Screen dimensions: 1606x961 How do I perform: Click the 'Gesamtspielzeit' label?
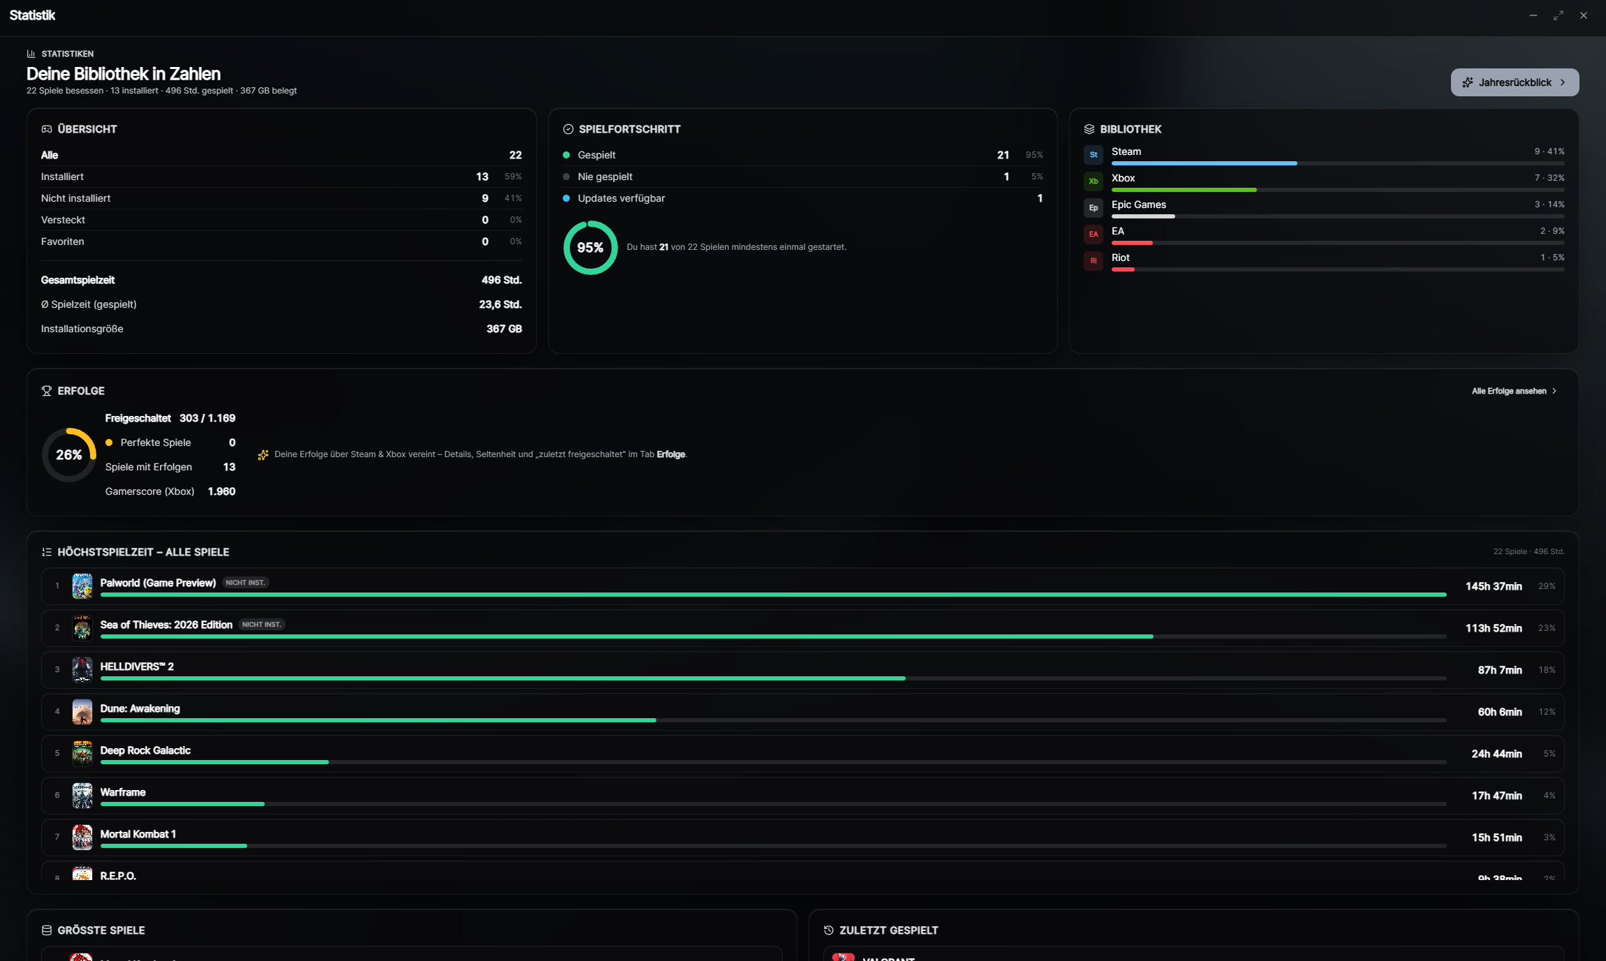[78, 280]
